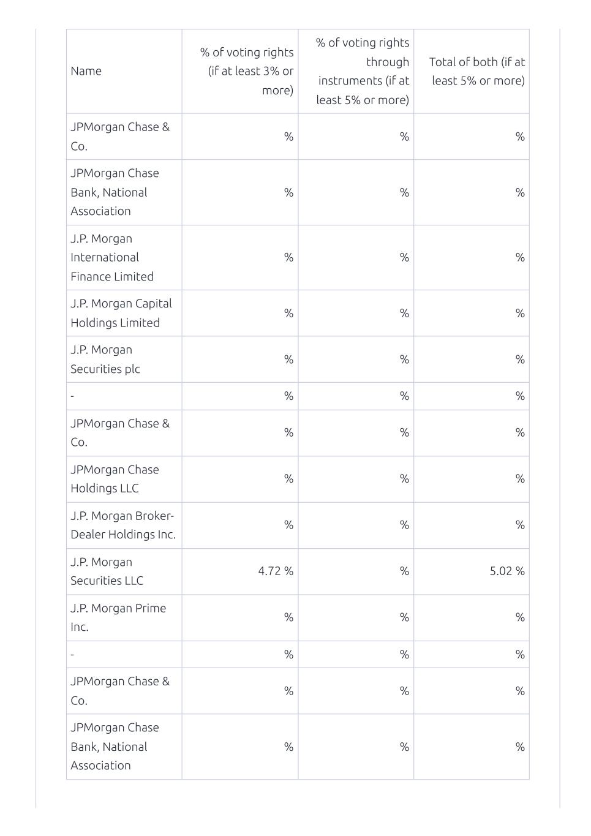Select the 5.02 % total value cell
The width and height of the screenshot is (591, 836).
[x=507, y=571]
